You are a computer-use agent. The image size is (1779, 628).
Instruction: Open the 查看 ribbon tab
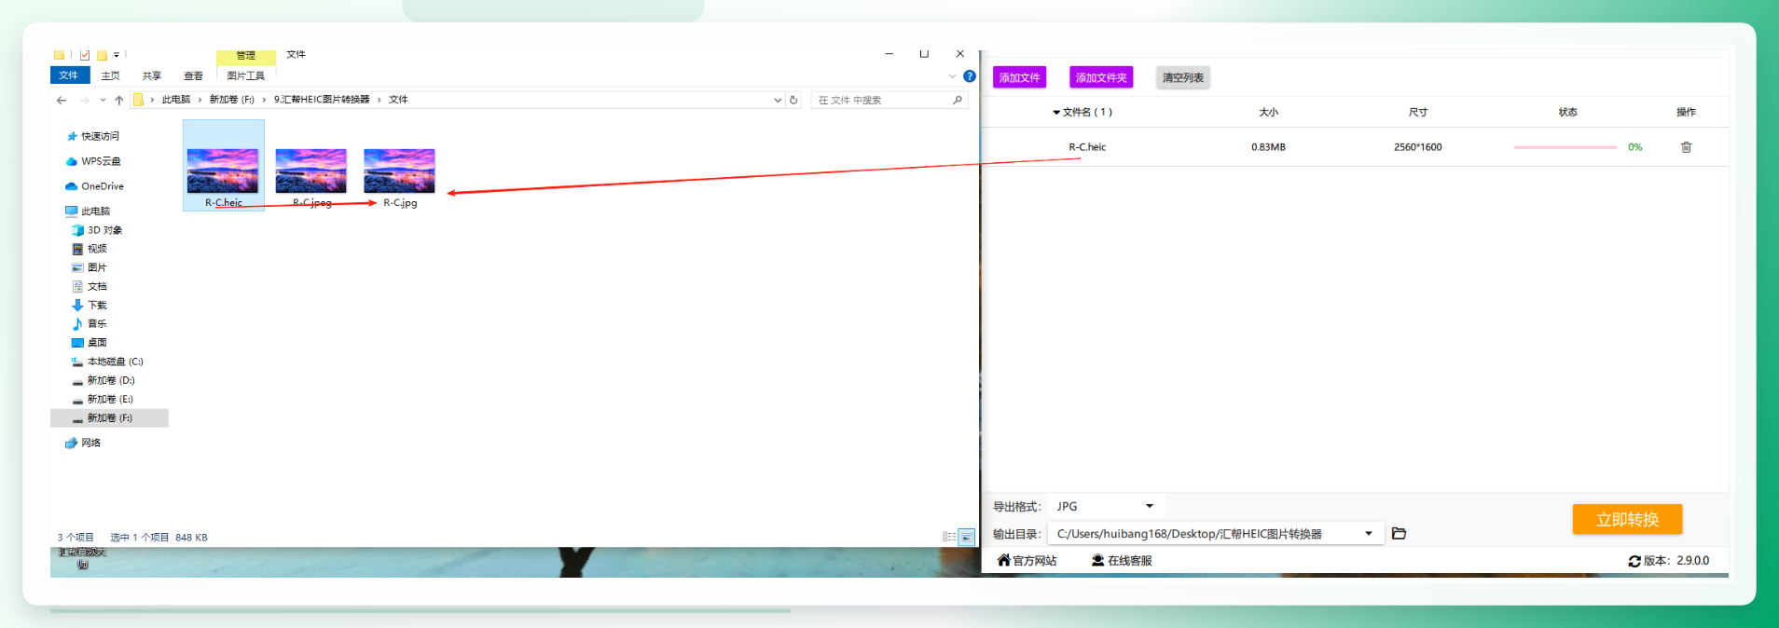click(193, 76)
